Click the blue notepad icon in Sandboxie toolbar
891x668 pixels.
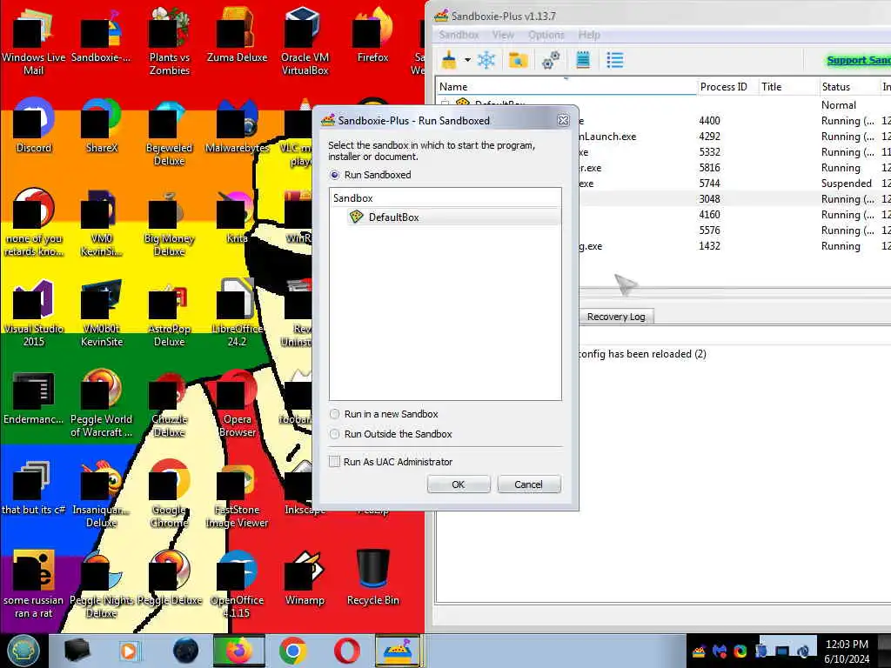click(582, 60)
